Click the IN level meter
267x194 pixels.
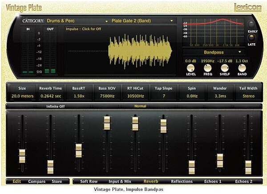coord(28,51)
